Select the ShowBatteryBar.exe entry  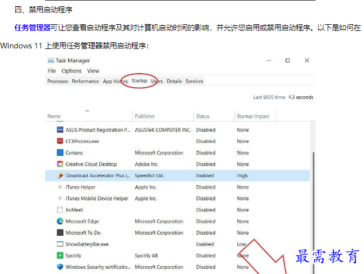point(87,244)
